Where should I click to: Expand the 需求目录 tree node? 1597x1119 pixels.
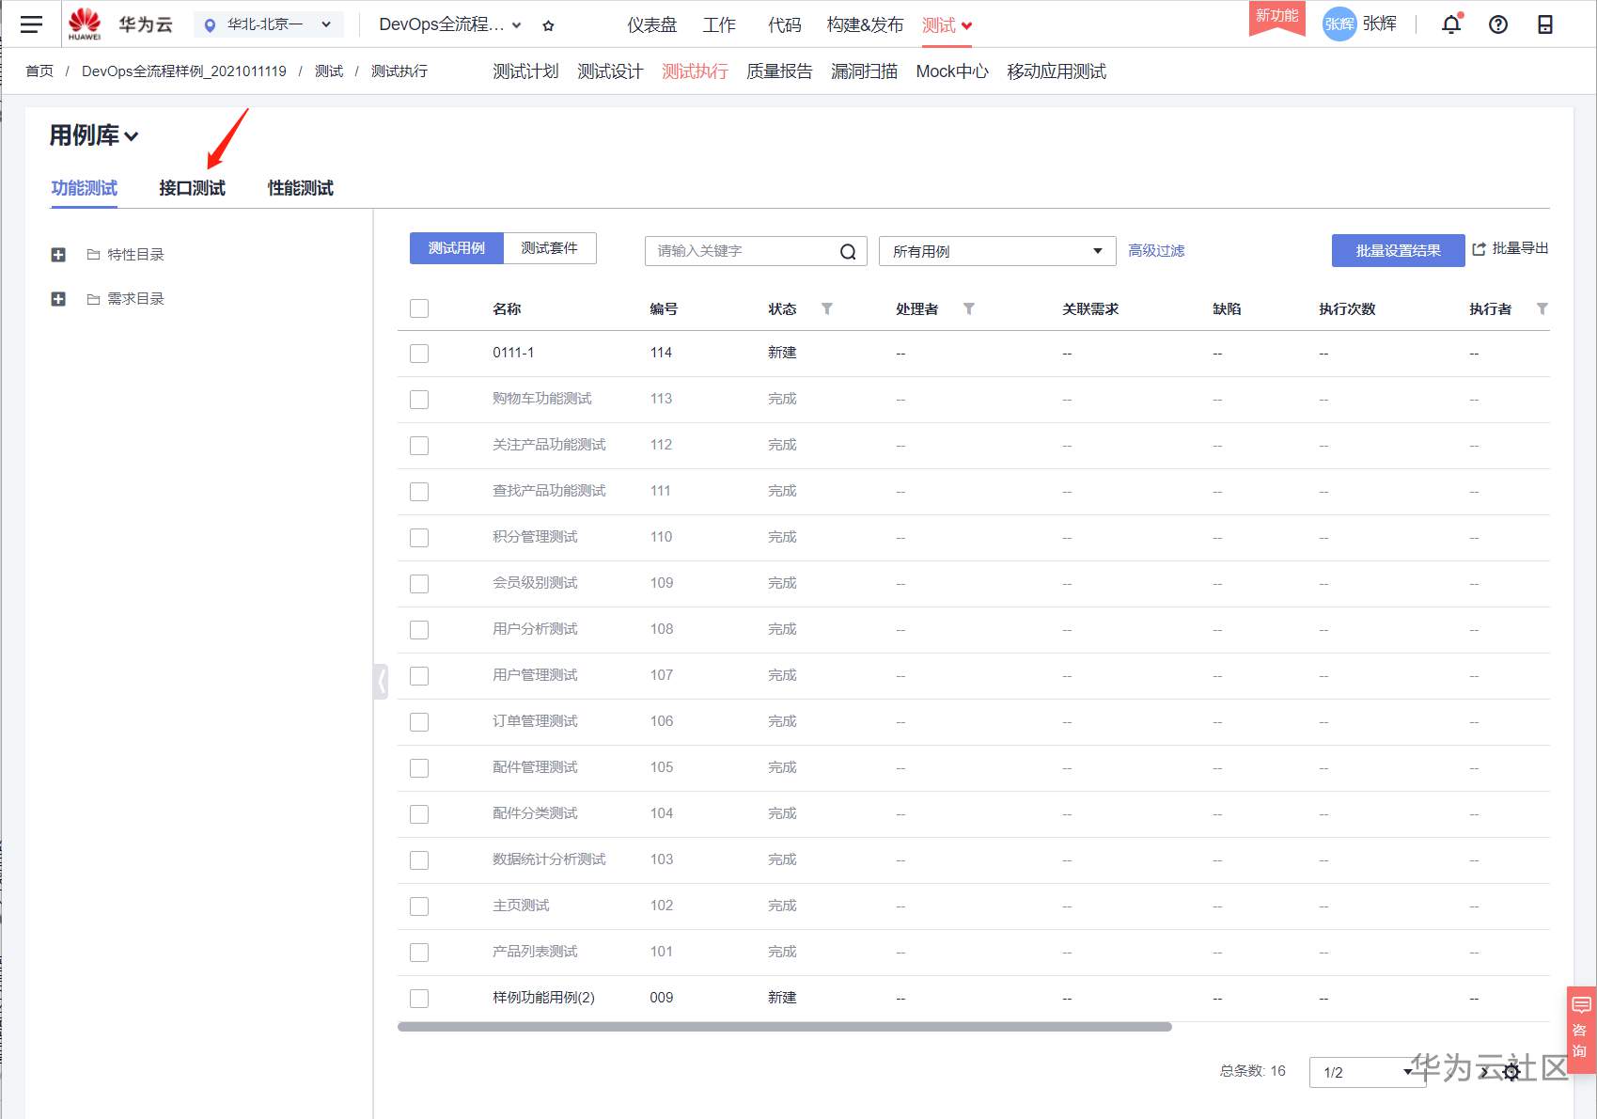click(58, 299)
